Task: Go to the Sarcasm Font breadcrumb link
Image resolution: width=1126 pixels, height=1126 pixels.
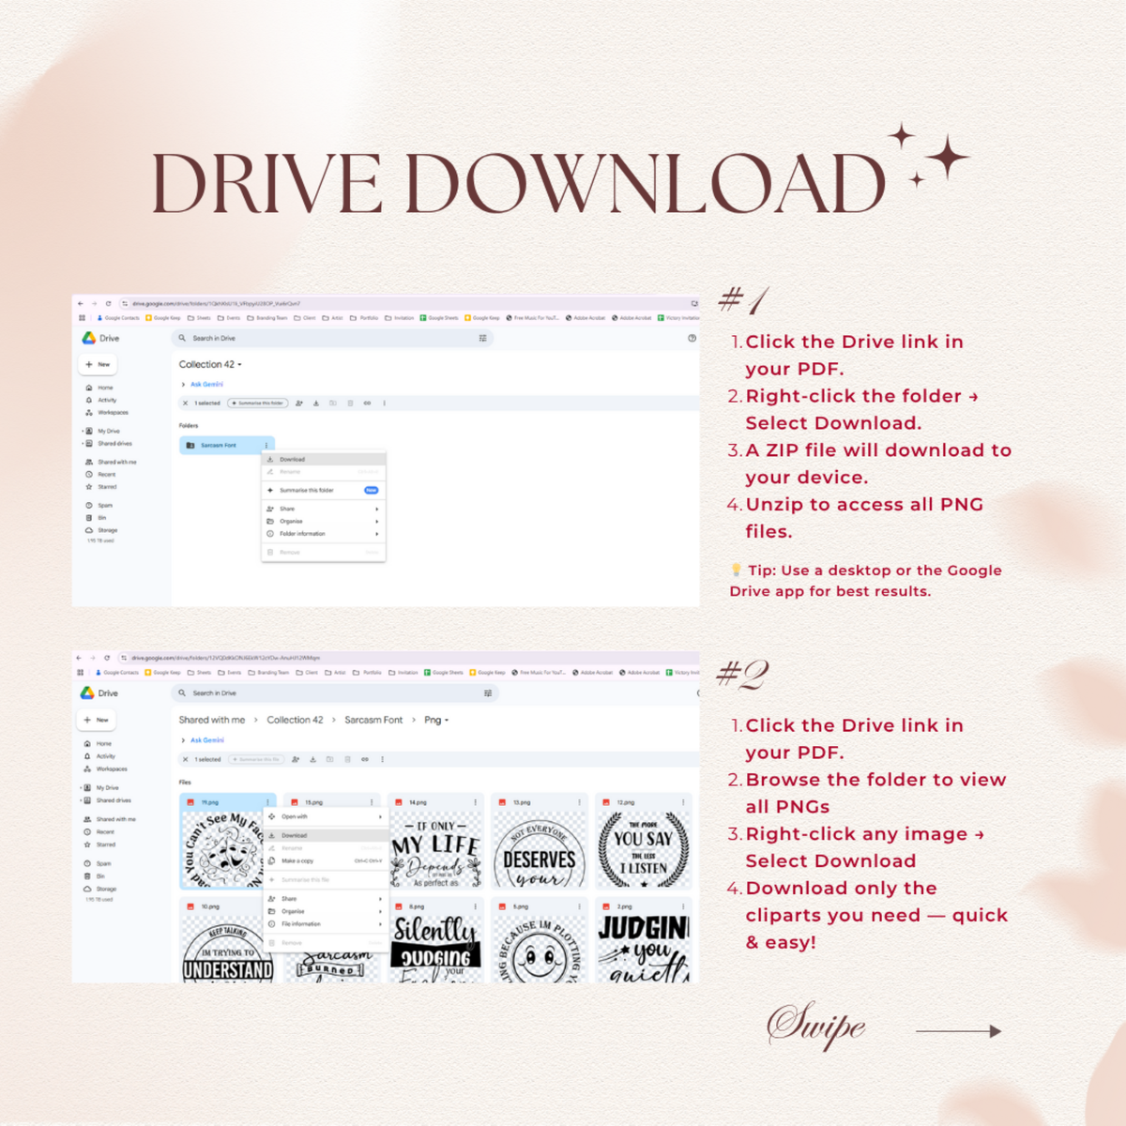Action: tap(373, 720)
